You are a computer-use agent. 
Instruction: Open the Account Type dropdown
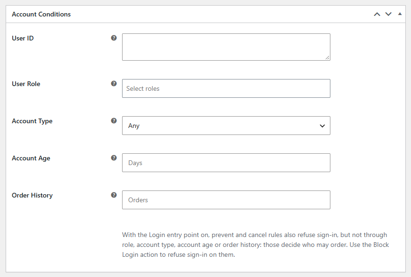pyautogui.click(x=226, y=126)
